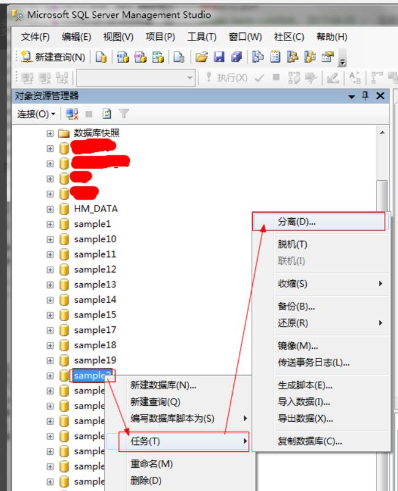Image resolution: width=398 pixels, height=491 pixels.
Task: Choose Generate Scripts (生成脚本)
Action: tap(320, 385)
